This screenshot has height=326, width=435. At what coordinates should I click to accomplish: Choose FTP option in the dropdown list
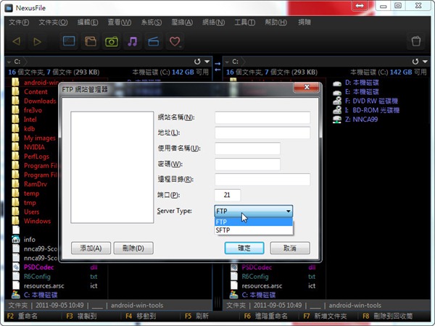pos(253,222)
